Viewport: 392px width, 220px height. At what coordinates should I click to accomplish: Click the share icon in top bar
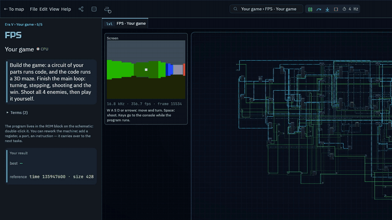click(x=81, y=9)
